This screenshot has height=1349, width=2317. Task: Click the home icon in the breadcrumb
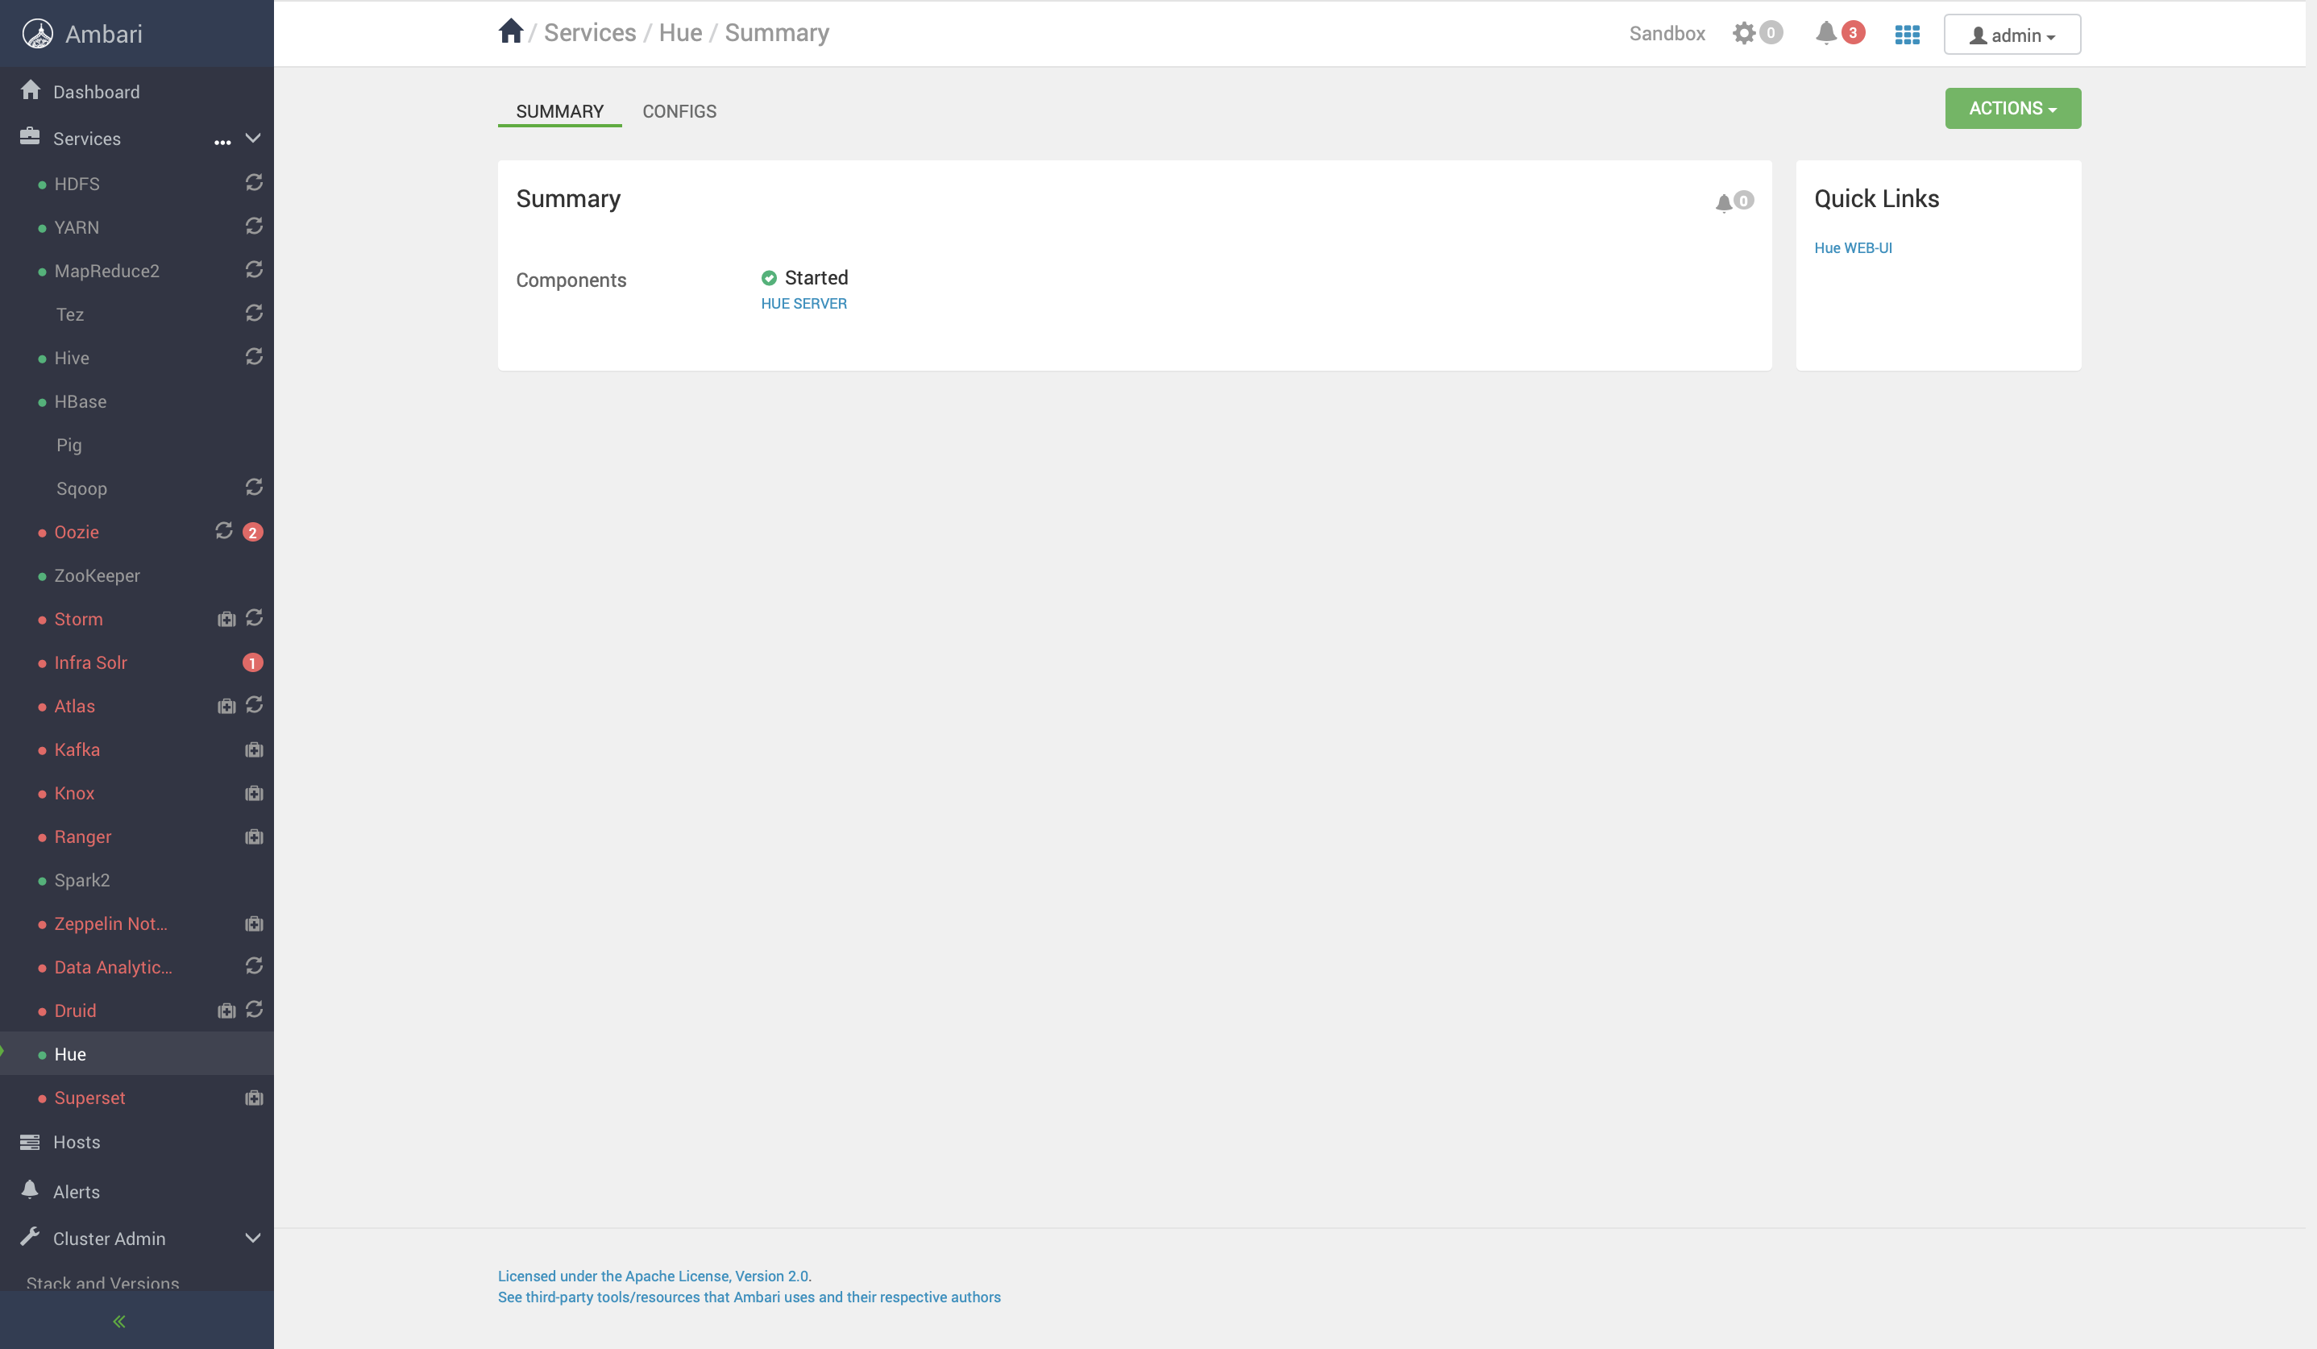tap(511, 31)
